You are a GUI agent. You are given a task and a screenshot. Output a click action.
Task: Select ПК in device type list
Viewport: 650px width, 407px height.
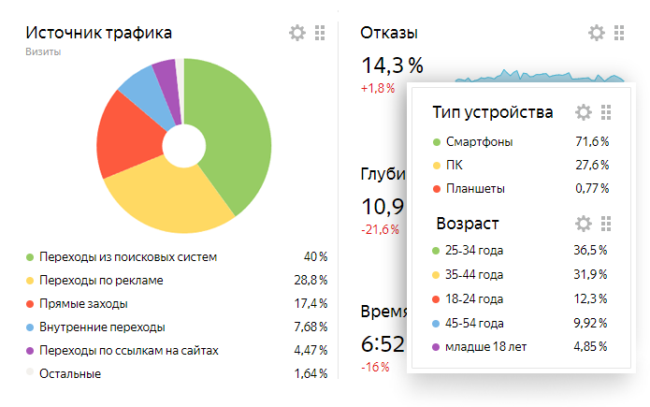tap(454, 166)
